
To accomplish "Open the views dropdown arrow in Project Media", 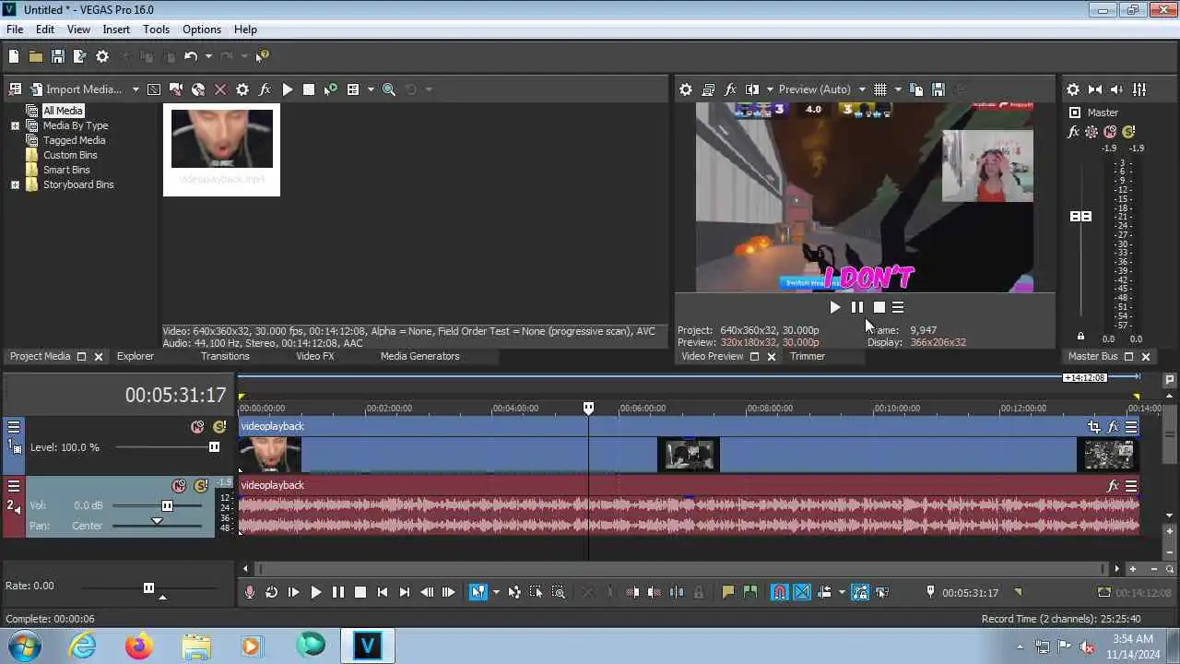I will point(371,89).
